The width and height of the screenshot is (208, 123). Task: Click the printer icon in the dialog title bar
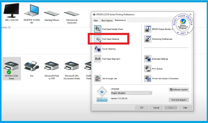(x=94, y=14)
